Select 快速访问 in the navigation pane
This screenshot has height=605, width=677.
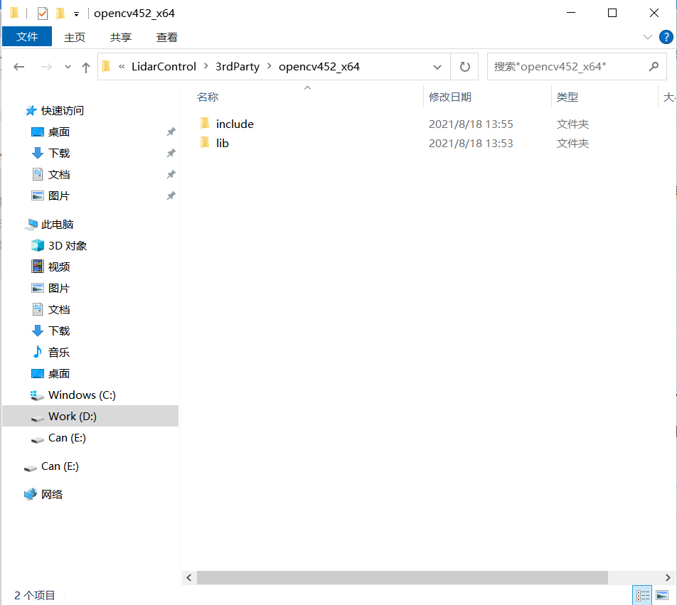[x=63, y=110]
